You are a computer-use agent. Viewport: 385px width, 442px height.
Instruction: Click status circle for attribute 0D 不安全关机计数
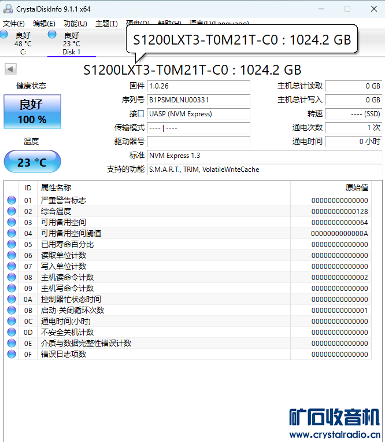12,332
